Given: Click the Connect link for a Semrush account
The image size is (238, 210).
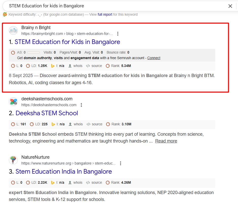Looking at the screenshot, I should (x=154, y=58).
